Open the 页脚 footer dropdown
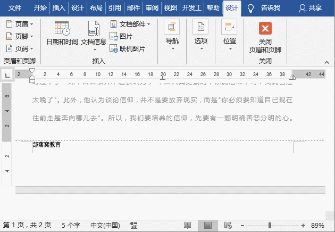335x232 pixels. [20, 36]
